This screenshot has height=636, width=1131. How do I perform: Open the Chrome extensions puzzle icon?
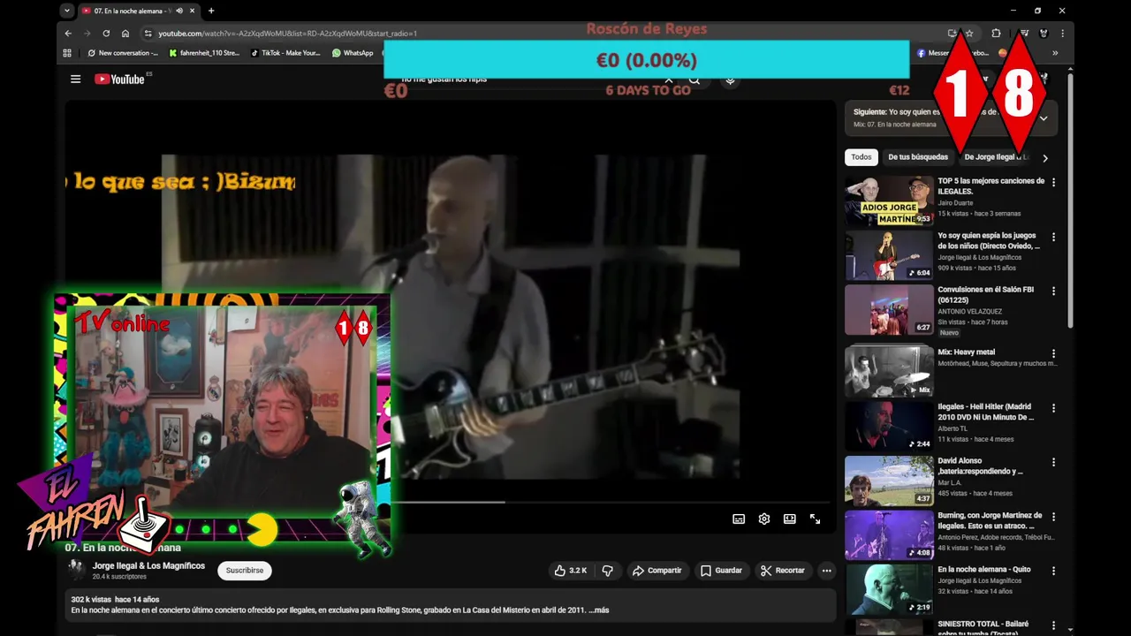(996, 34)
